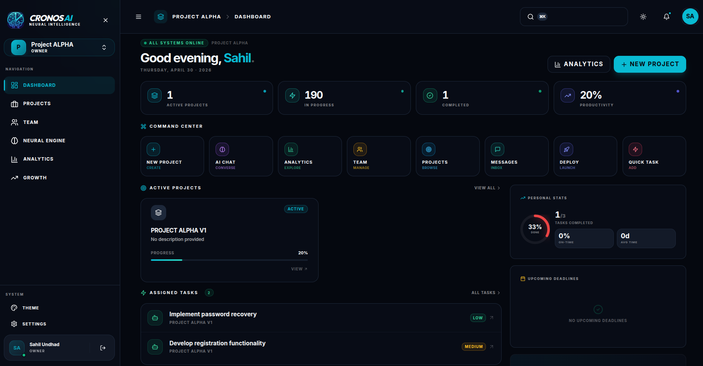Click the 0% On-Time stat box
Viewport: 703px width, 366px height.
click(584, 239)
